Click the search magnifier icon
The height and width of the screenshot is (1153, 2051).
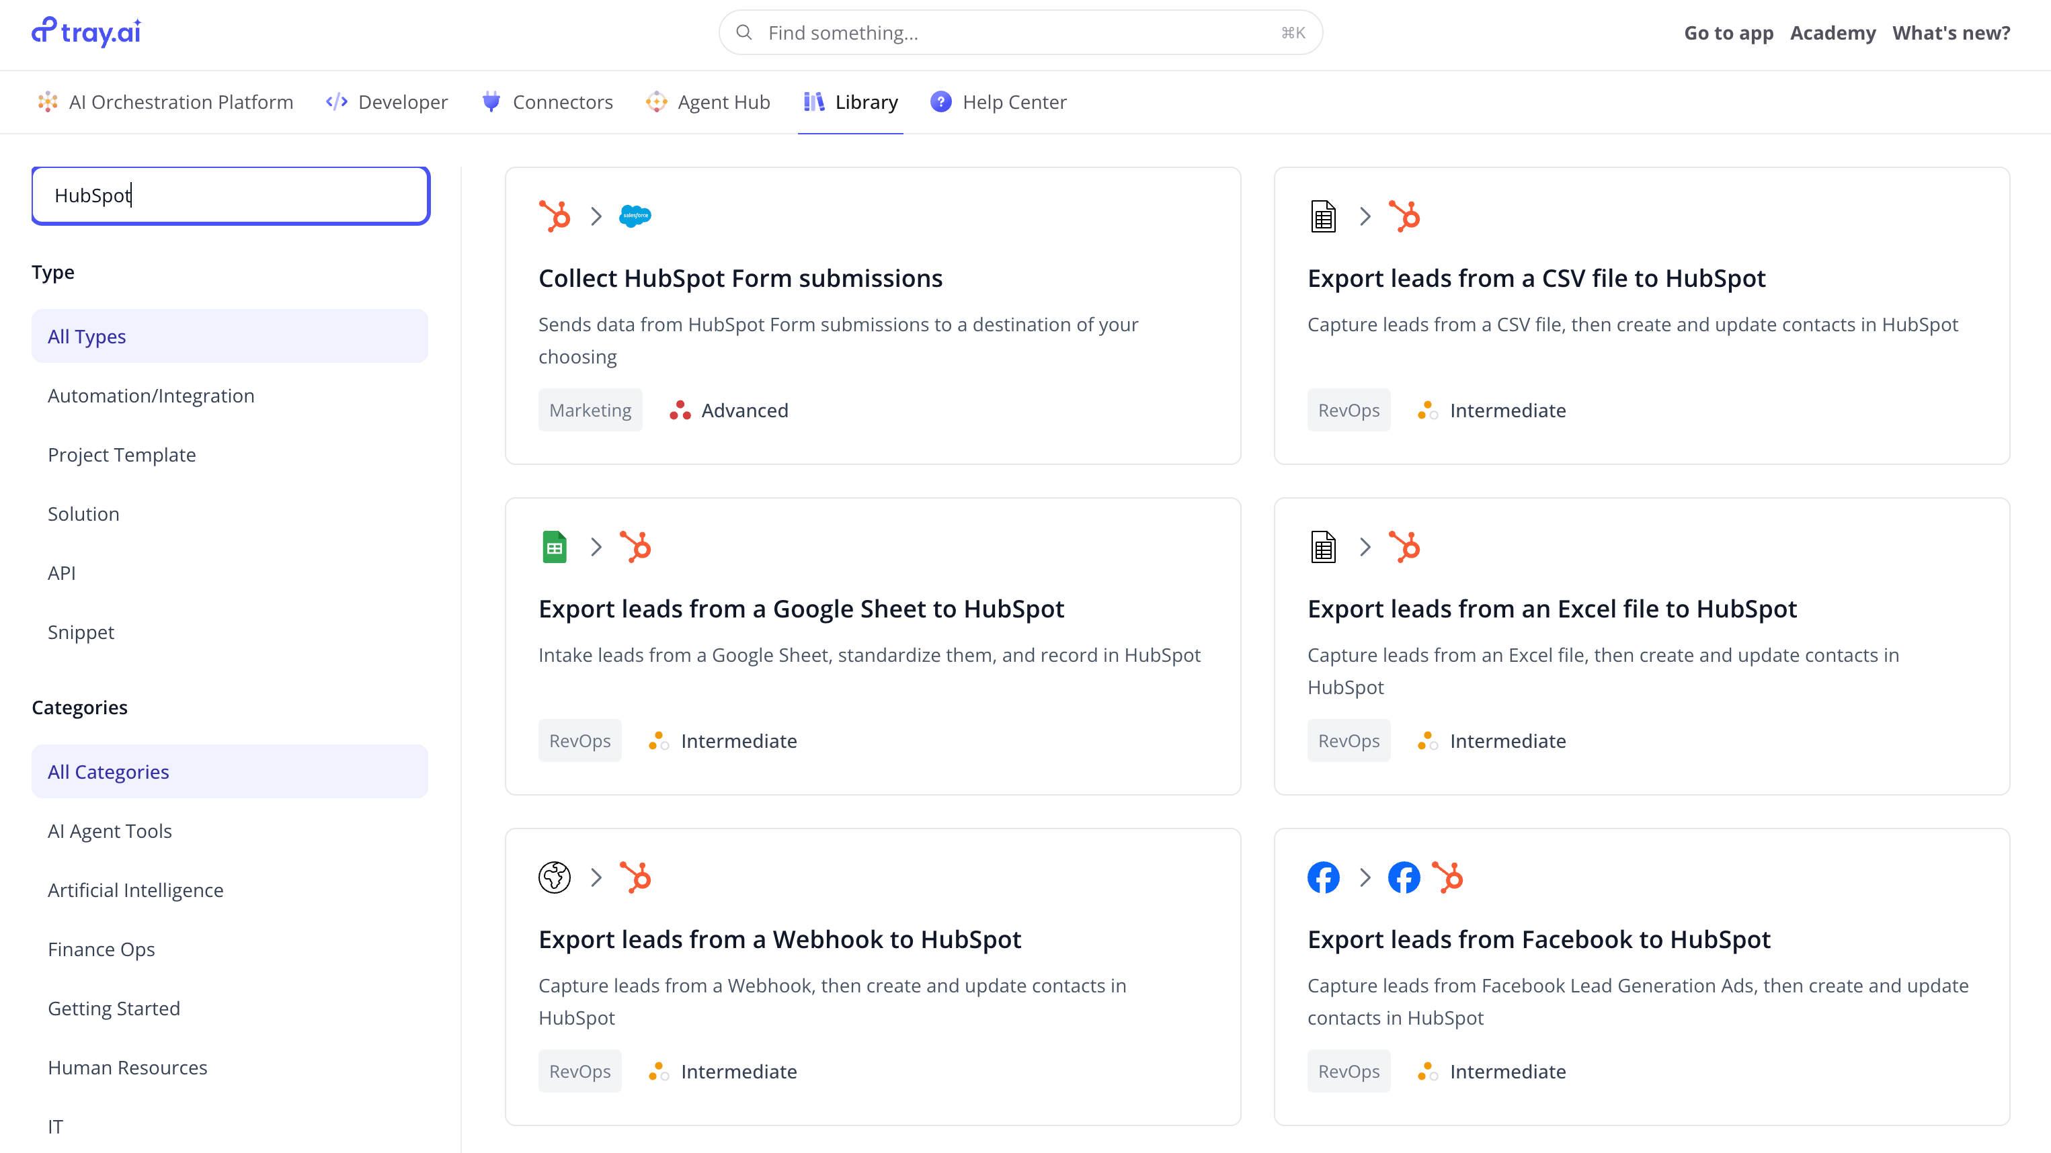[x=743, y=33]
